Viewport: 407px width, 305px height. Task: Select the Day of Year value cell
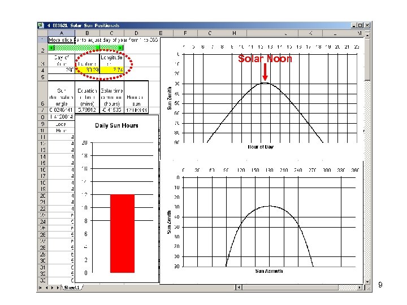pyautogui.click(x=61, y=70)
